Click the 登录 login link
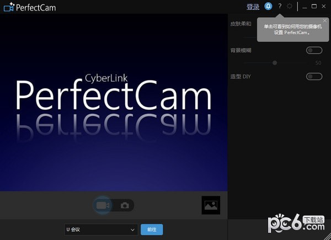 tap(253, 7)
